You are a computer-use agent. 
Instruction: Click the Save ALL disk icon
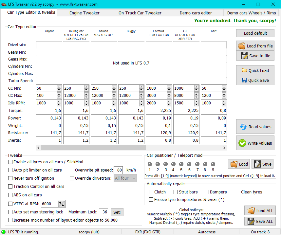(x=252, y=221)
